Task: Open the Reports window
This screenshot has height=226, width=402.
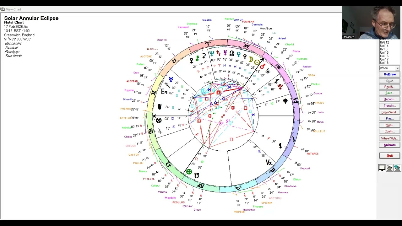Action: coord(389,99)
